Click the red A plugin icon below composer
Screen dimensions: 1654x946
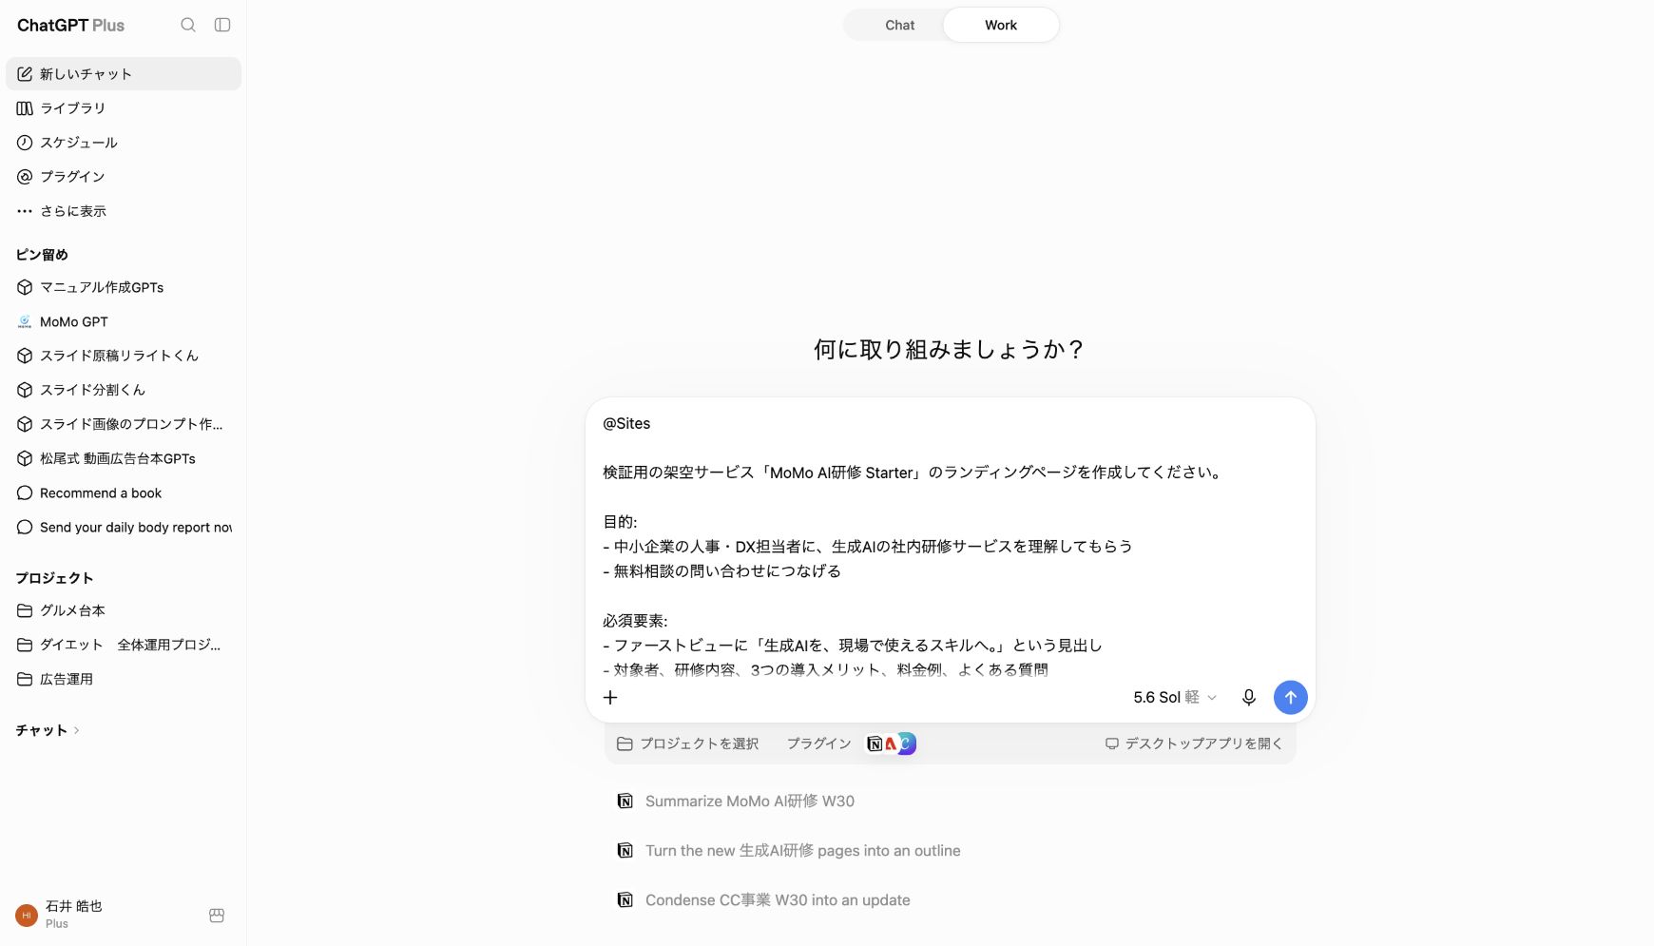(x=891, y=743)
